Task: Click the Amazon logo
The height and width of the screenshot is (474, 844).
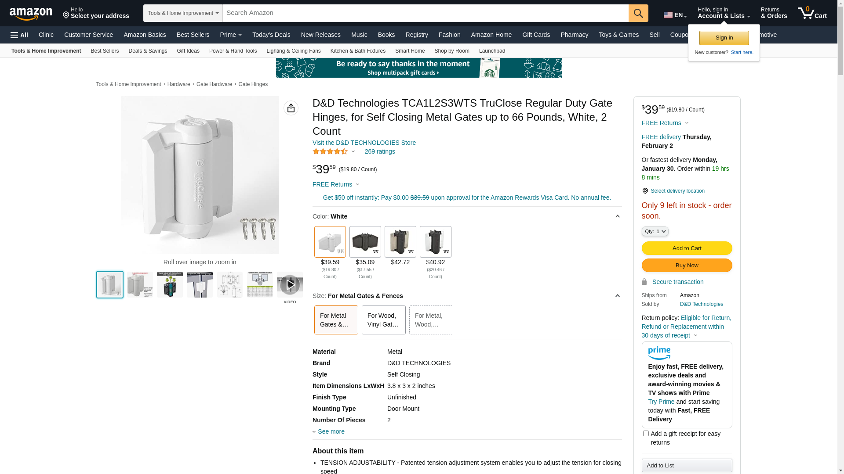Action: [31, 14]
